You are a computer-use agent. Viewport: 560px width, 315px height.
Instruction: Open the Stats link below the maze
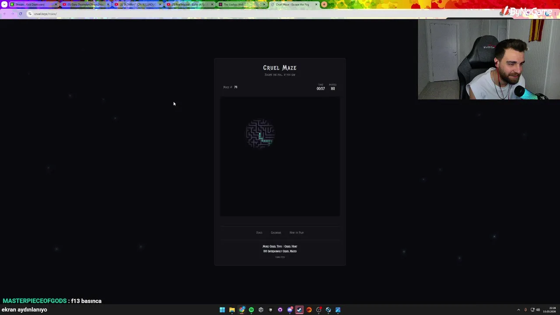coord(259,233)
